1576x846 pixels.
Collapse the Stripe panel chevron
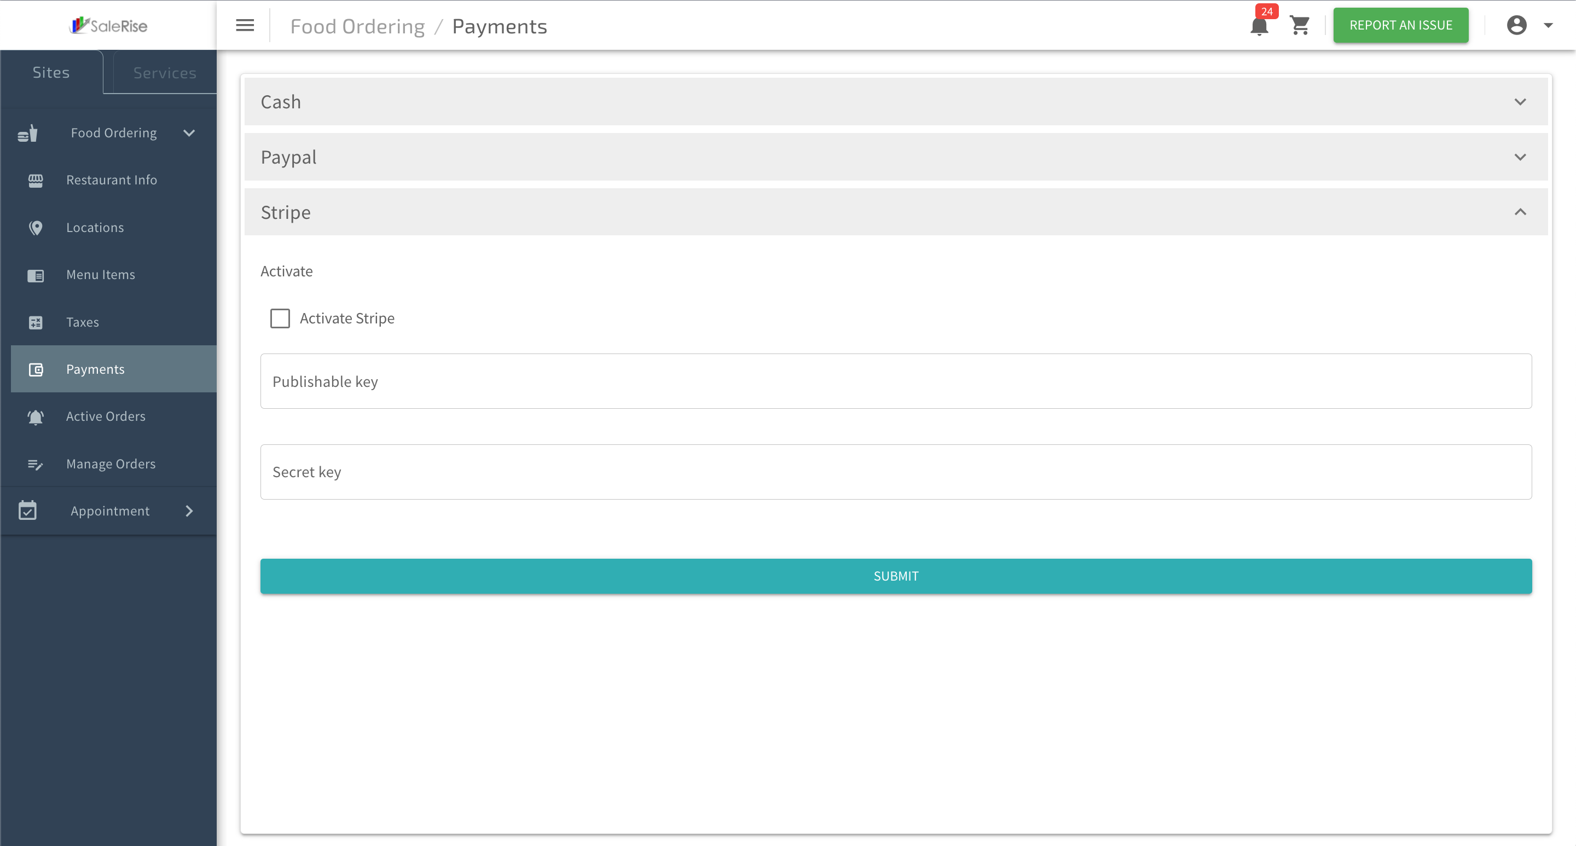[1520, 212]
